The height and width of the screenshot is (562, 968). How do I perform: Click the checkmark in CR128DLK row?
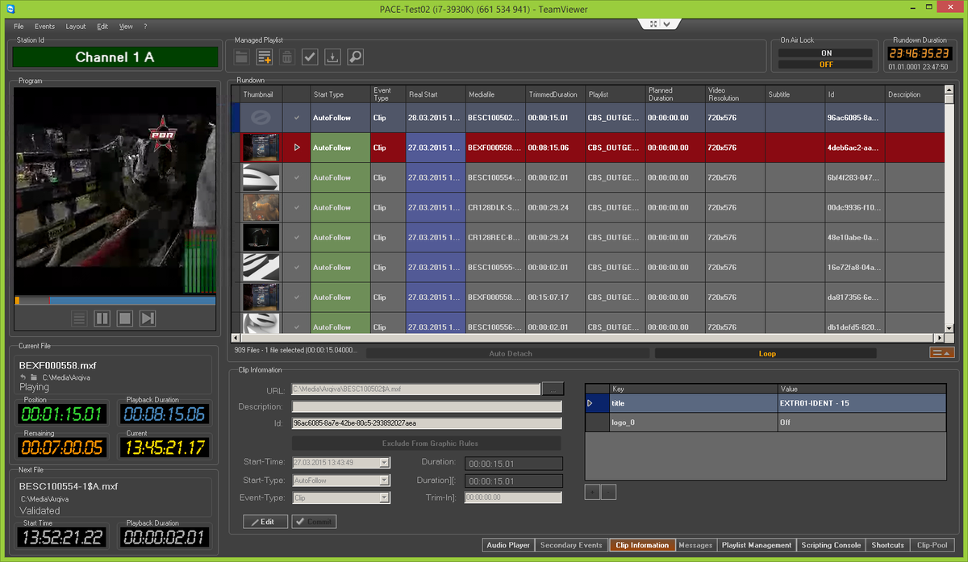tap(296, 207)
